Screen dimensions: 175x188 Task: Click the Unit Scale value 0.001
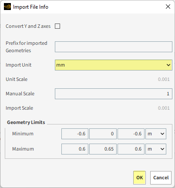pyautogui.click(x=164, y=79)
